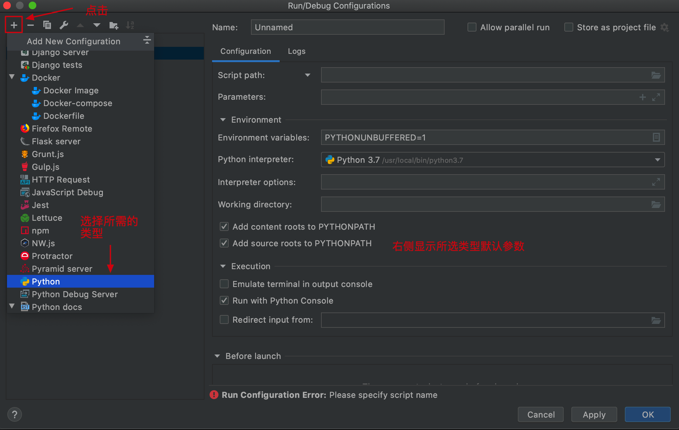679x430 pixels.
Task: Click the Copy Configuration icon
Action: click(47, 25)
